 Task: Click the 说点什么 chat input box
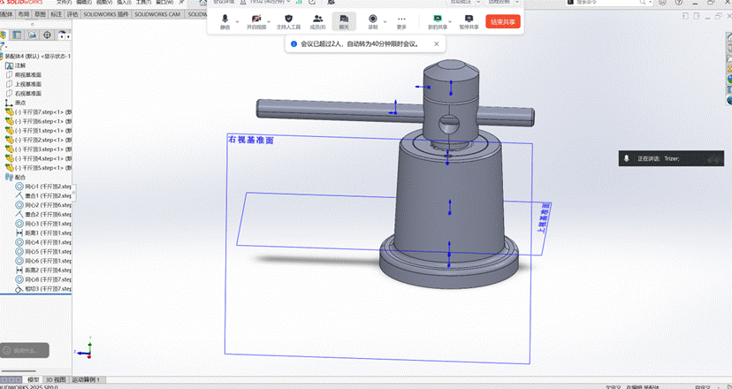[24, 351]
